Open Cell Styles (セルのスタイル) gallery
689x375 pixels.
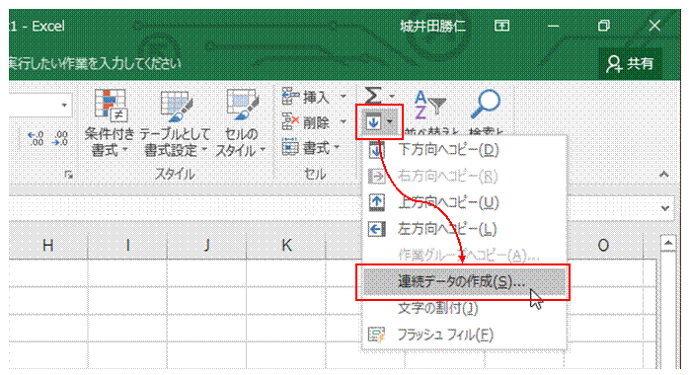(x=241, y=123)
